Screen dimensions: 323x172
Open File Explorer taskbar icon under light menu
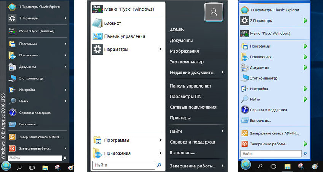click(287, 166)
